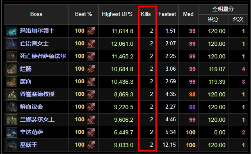Open the 普崔塞德教授 boss link

coord(37,94)
